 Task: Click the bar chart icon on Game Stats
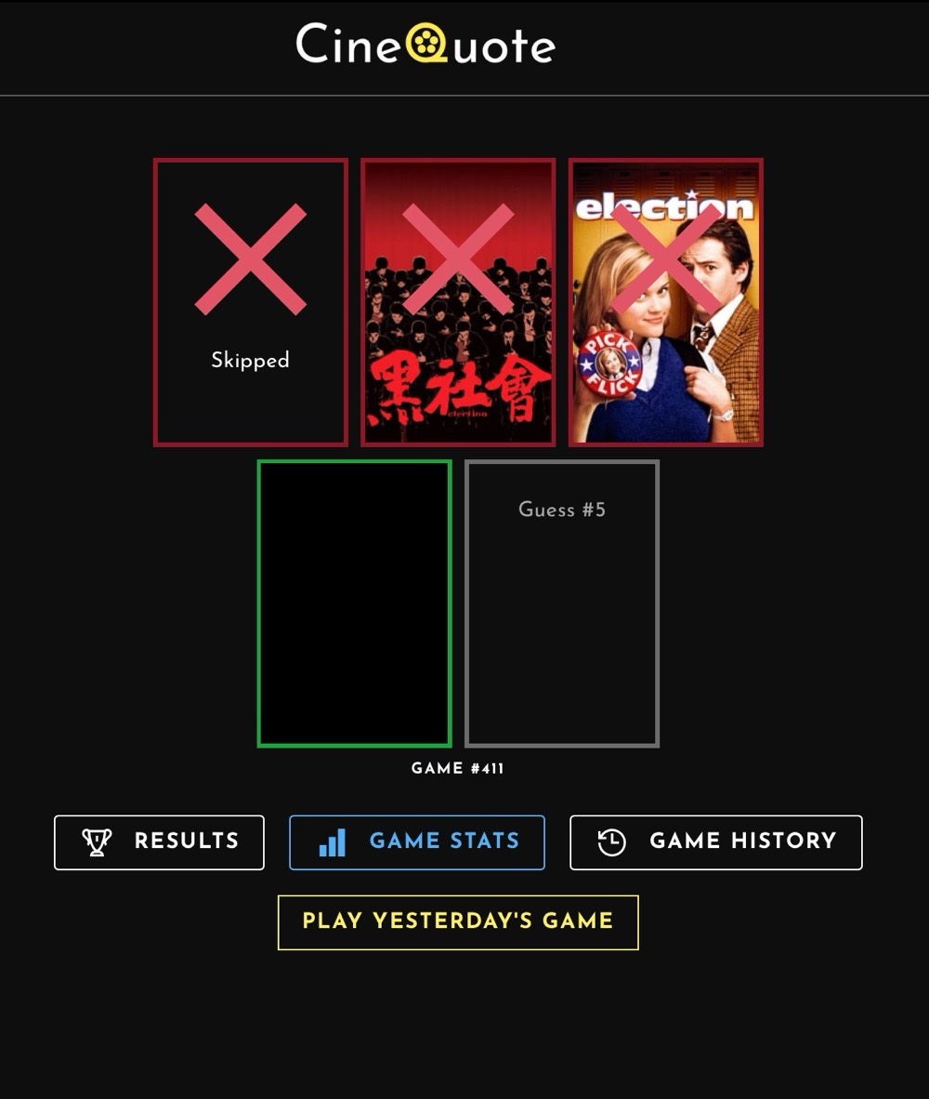(x=333, y=842)
